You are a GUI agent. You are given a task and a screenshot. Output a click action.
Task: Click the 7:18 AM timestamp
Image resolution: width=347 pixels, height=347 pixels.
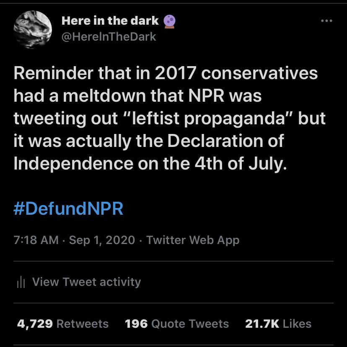click(36, 240)
